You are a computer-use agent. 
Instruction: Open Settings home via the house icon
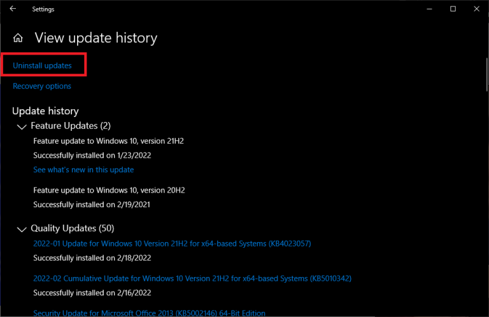pyautogui.click(x=18, y=38)
